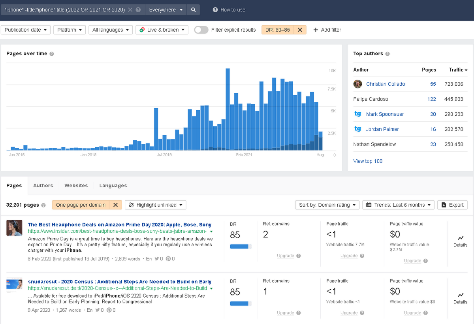Open The Best Headphone Deals article title
Viewport: 474px width, 324px height.
click(120, 225)
